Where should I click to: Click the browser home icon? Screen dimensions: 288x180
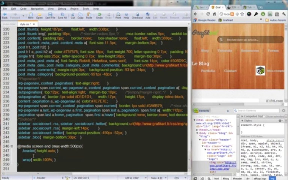coord(214,14)
